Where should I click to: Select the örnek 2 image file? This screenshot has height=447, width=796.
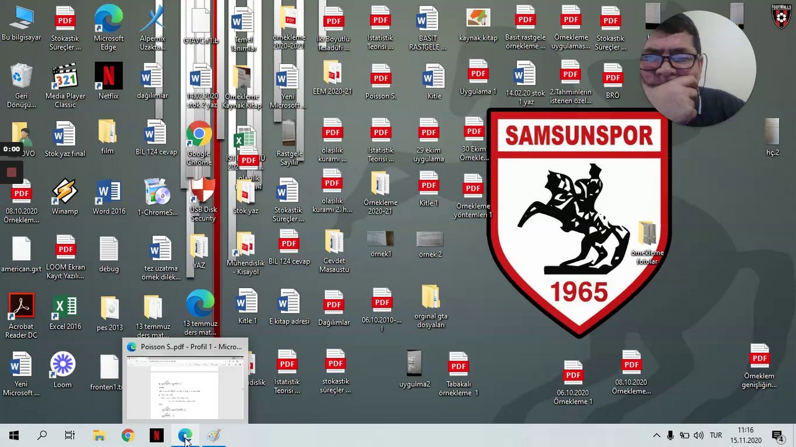(x=430, y=245)
